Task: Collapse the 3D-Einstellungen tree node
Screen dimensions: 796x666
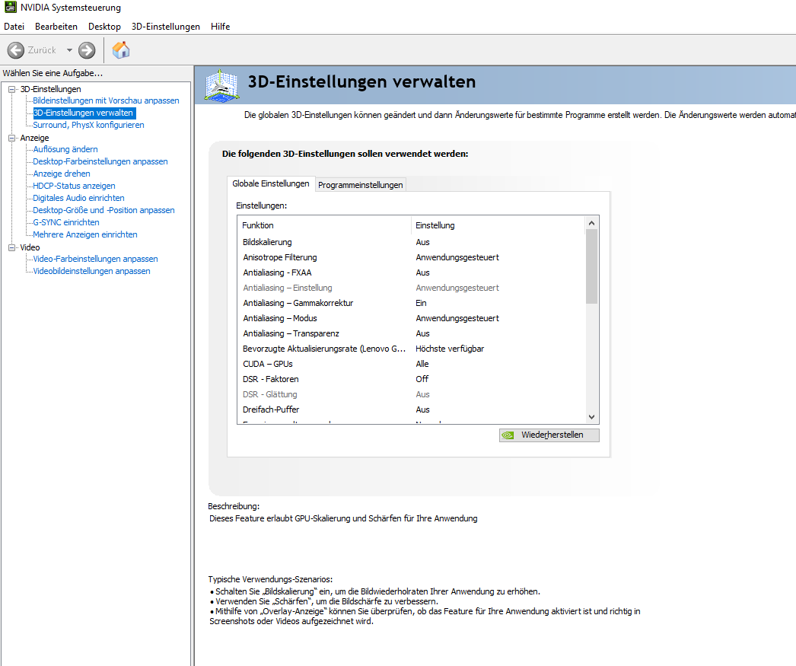Action: point(11,89)
